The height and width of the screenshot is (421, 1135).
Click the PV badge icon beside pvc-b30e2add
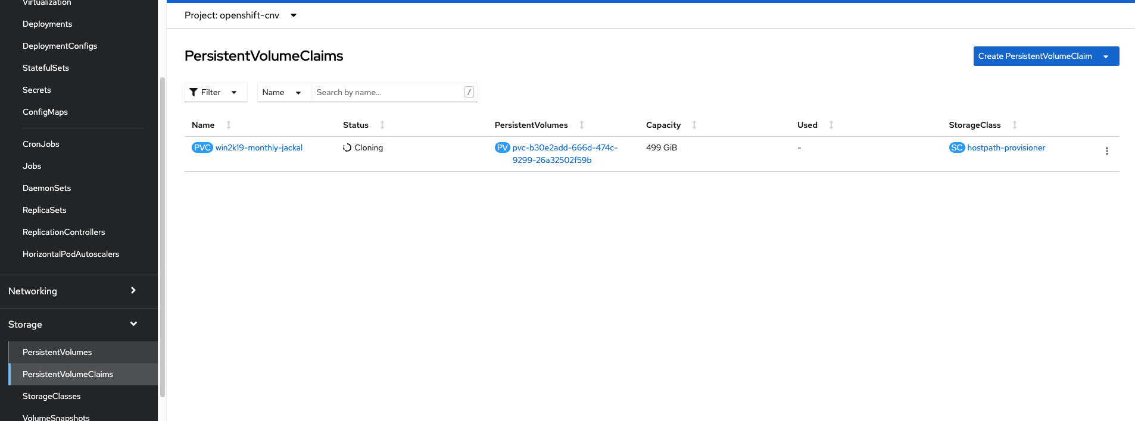click(x=502, y=147)
